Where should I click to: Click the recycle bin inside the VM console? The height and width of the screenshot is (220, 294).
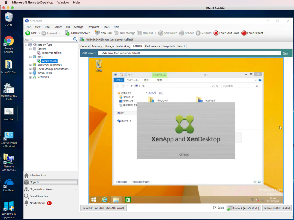coord(99,65)
